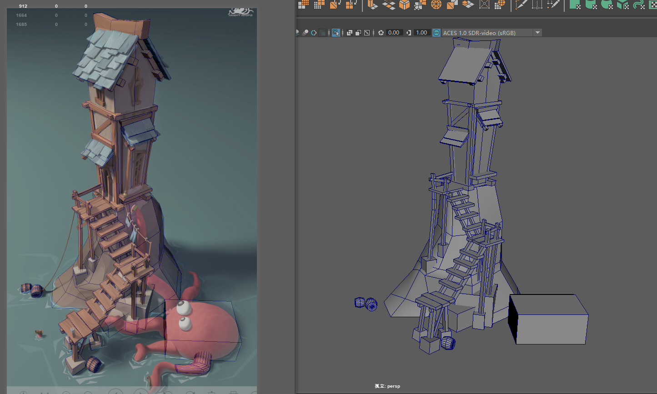Click the grid with orange sphere shelf icon

coord(500,4)
